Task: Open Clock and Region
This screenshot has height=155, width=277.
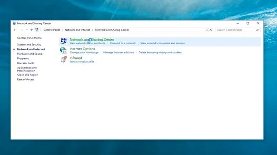Action: (28, 74)
